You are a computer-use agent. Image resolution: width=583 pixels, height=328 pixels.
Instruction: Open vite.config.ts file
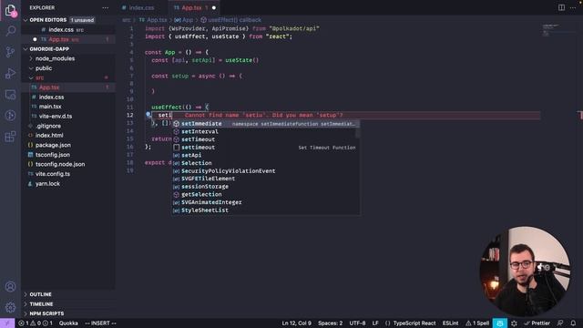pyautogui.click(x=53, y=174)
